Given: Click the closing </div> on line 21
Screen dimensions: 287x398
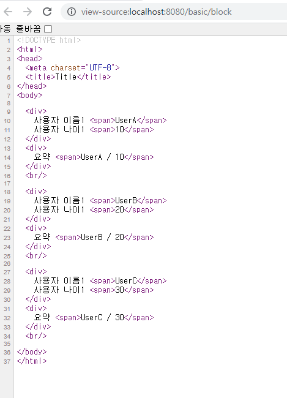Looking at the screenshot, I should click(x=38, y=219).
